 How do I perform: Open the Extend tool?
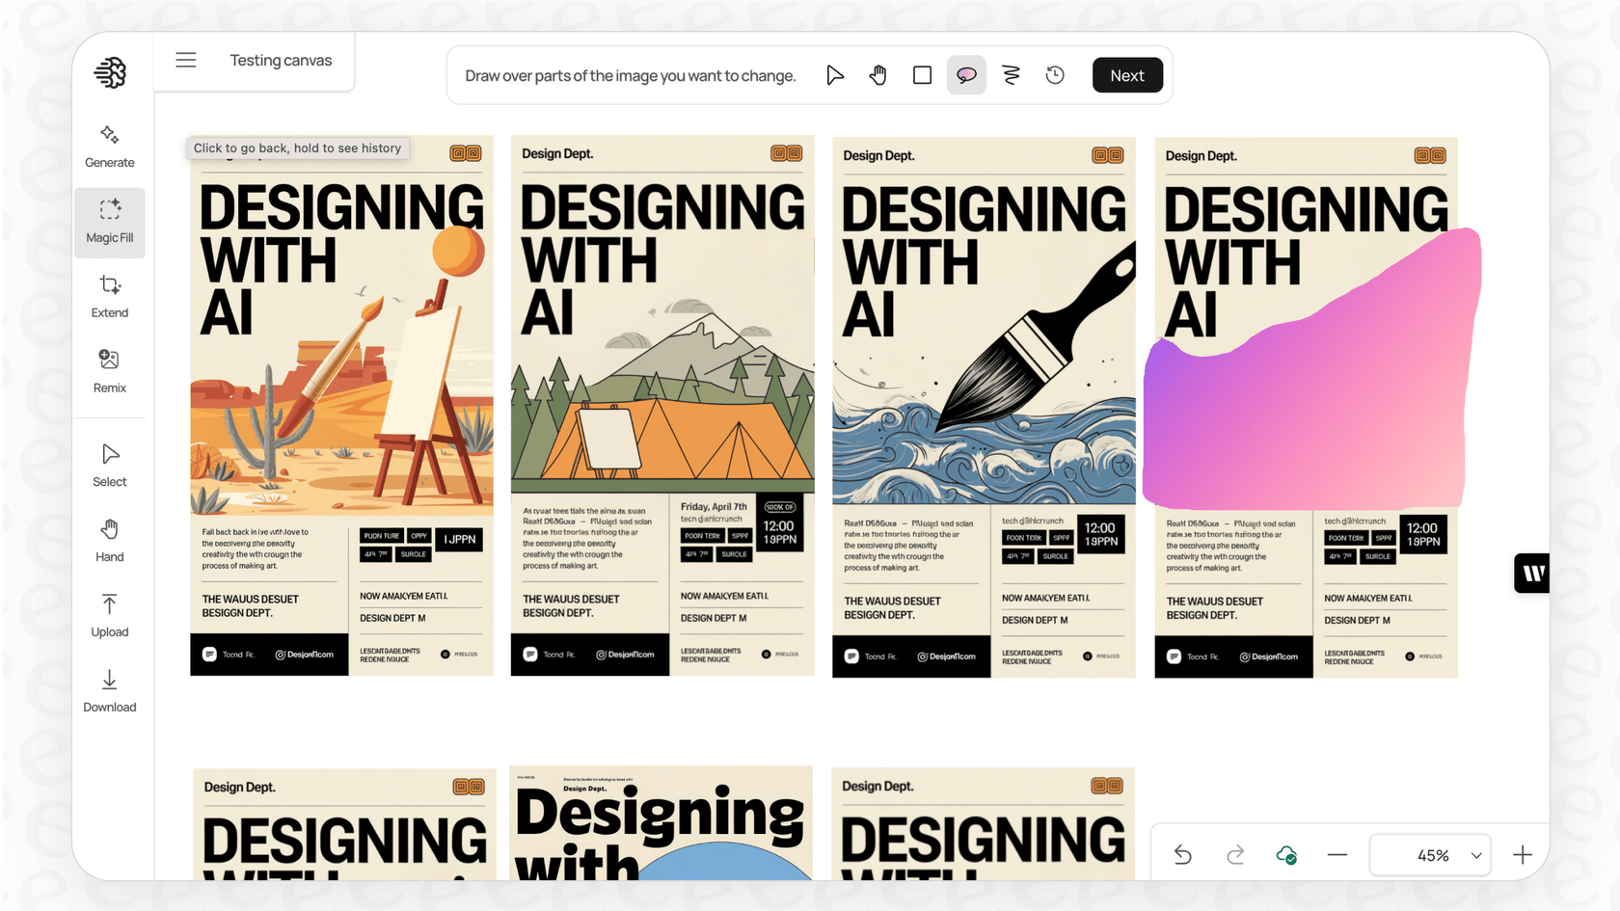point(109,297)
